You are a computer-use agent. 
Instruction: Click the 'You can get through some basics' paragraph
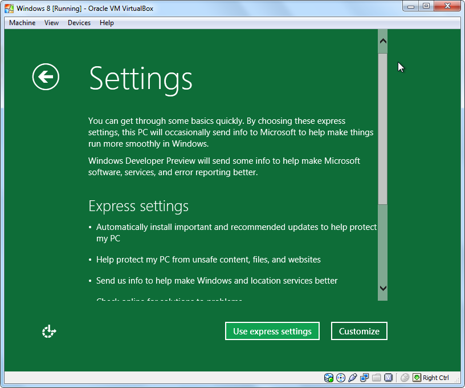(x=231, y=132)
